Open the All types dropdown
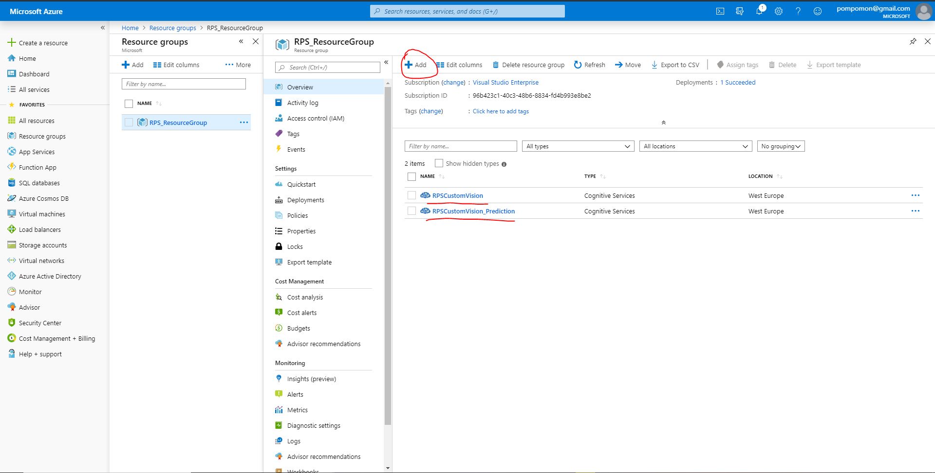The image size is (935, 473). pos(578,146)
